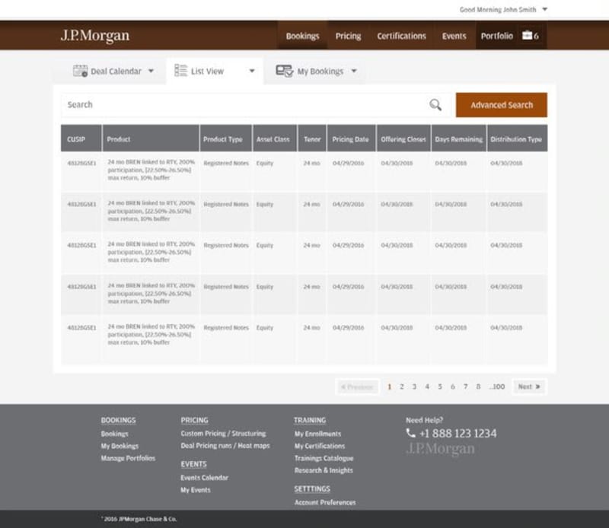
Task: Expand the My Bookings dropdown arrow
Action: tap(354, 71)
